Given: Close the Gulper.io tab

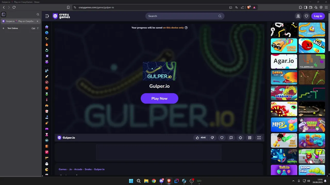Looking at the screenshot, I should (37, 21).
